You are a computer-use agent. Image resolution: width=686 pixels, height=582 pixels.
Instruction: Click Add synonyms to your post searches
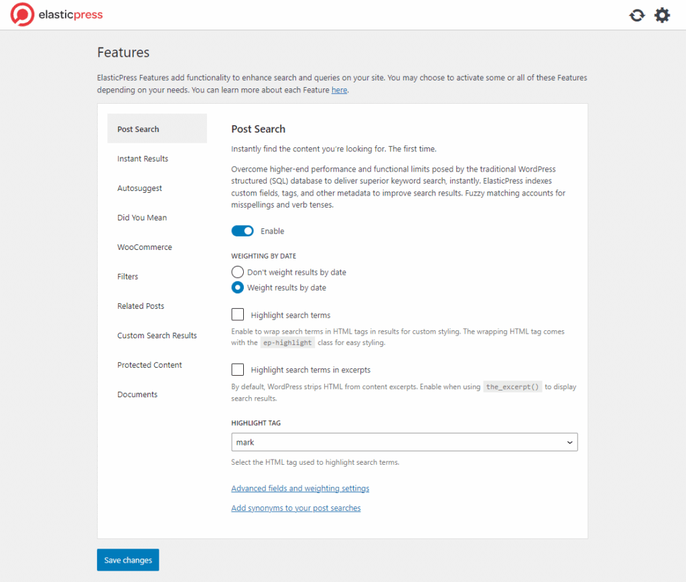[295, 508]
